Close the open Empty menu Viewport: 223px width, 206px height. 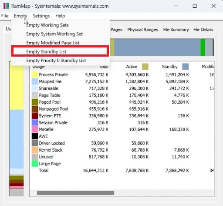pos(20,16)
